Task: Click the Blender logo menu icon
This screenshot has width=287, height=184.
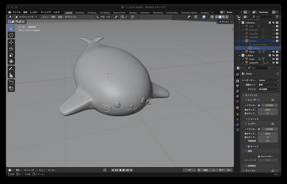Action: pyautogui.click(x=10, y=12)
